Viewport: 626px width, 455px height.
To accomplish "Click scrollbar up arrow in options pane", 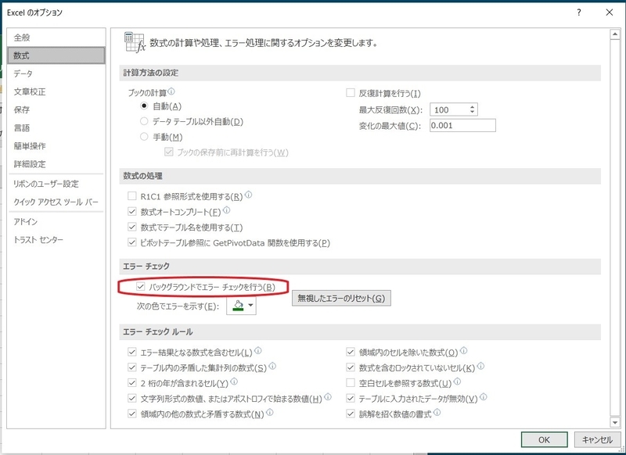I will click(x=615, y=35).
